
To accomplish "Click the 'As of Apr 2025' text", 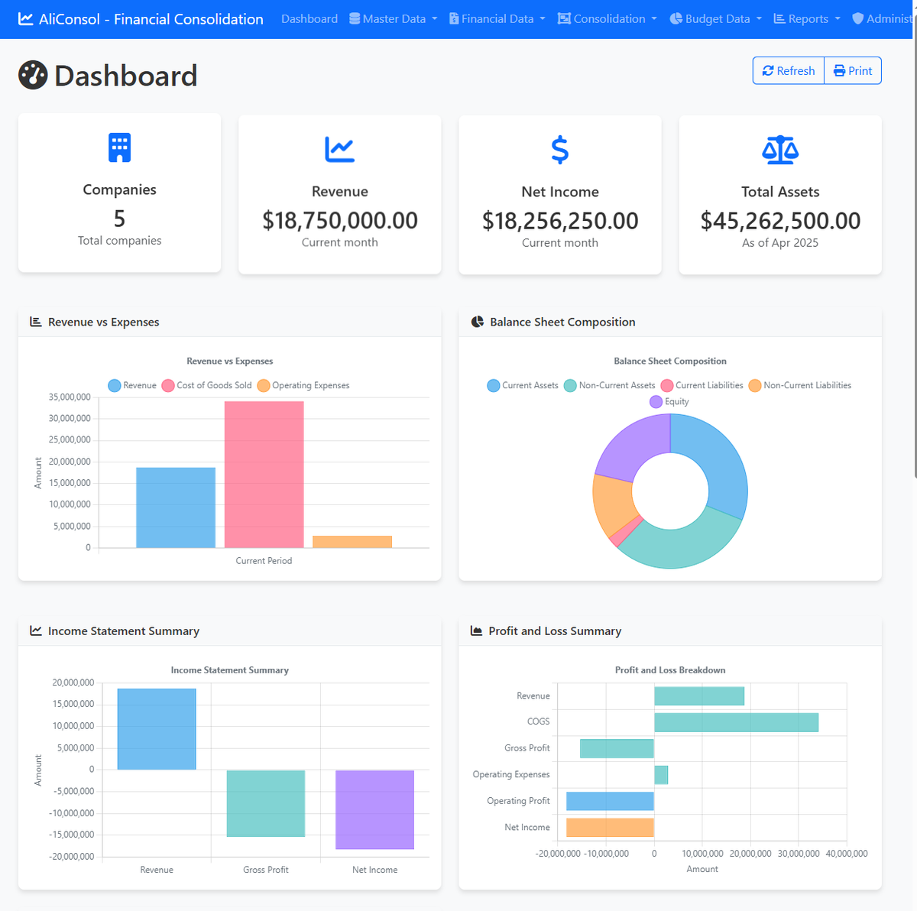I will [780, 243].
